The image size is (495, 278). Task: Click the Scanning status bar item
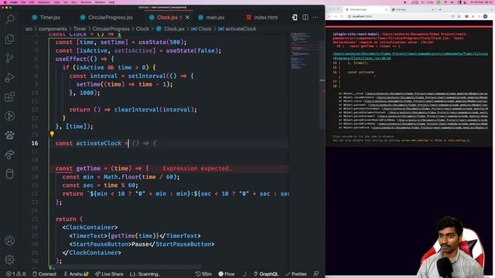(x=145, y=274)
